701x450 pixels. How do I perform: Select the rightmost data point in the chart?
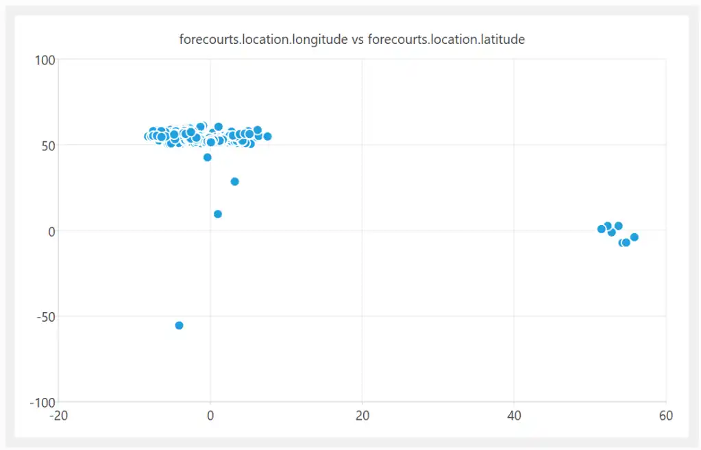coord(634,237)
